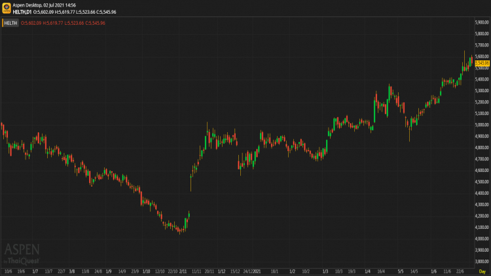Viewport: 491px width, 276px height.
Task: Click the 4,300.00 price axis label
Action: (x=482, y=204)
